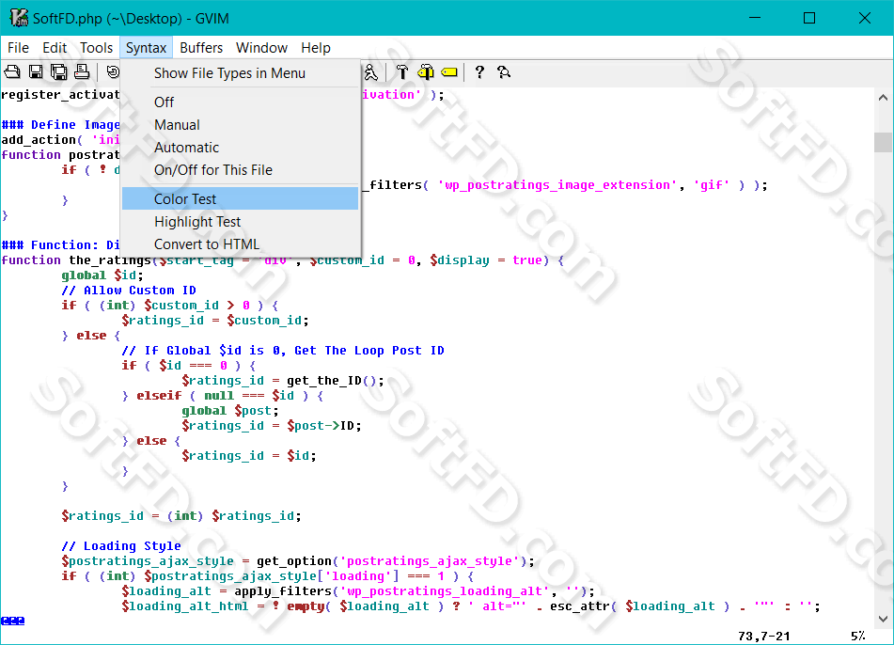Image resolution: width=894 pixels, height=645 pixels.
Task: Click the Undo toolbar icon
Action: (x=113, y=71)
